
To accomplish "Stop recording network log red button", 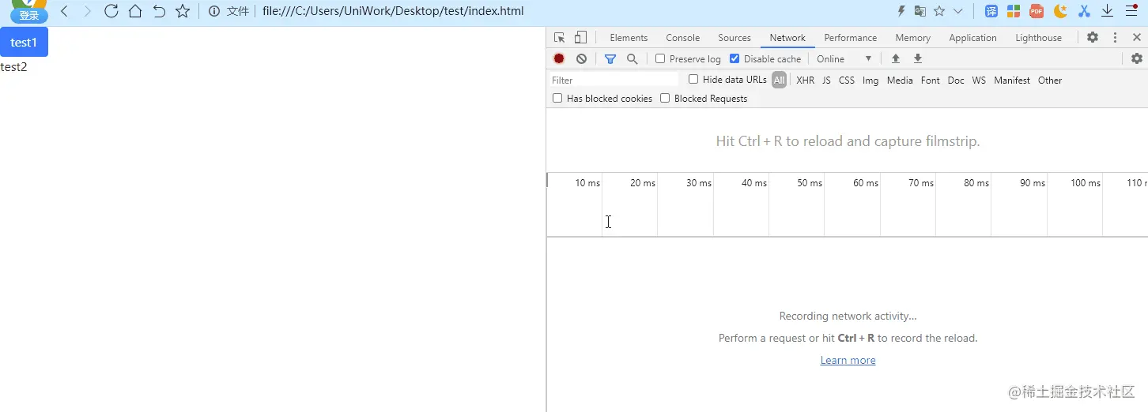I will click(x=559, y=58).
